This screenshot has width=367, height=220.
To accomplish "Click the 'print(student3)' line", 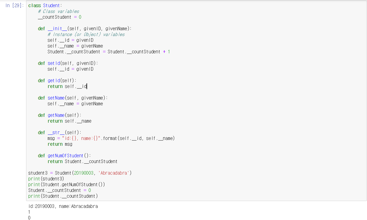I will [46, 179].
